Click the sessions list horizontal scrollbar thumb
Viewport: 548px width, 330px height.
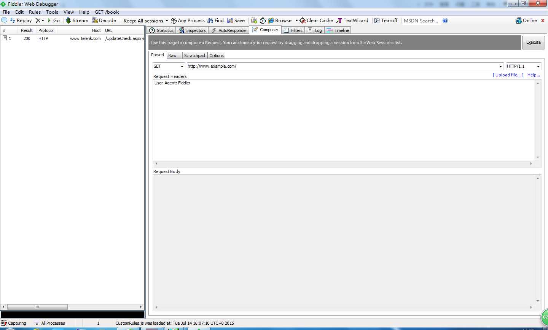37,307
